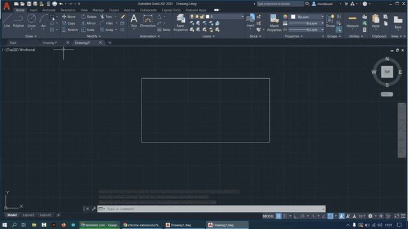Toggle layer freeze sun icon
The image size is (408, 229).
[197, 17]
